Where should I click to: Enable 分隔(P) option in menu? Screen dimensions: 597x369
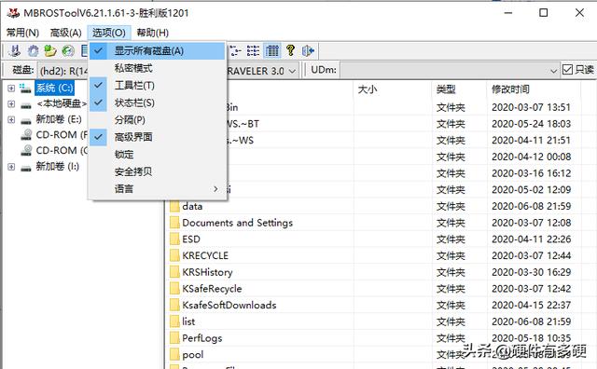(x=158, y=120)
